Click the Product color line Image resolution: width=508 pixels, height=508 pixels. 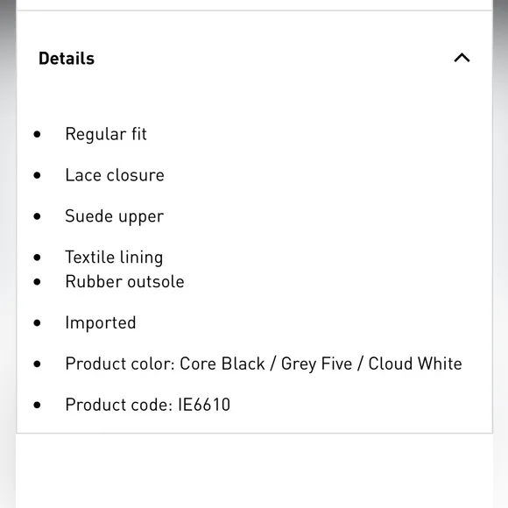point(264,363)
